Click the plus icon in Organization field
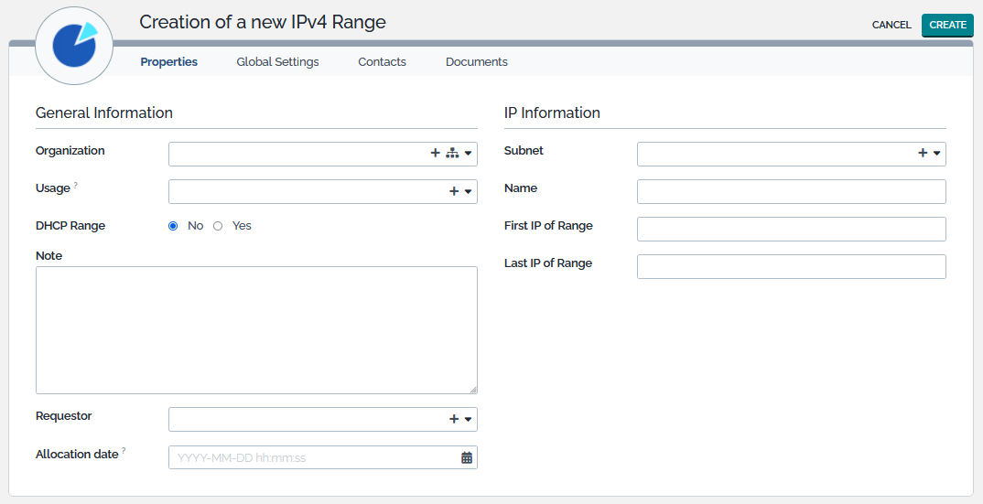 [x=435, y=154]
